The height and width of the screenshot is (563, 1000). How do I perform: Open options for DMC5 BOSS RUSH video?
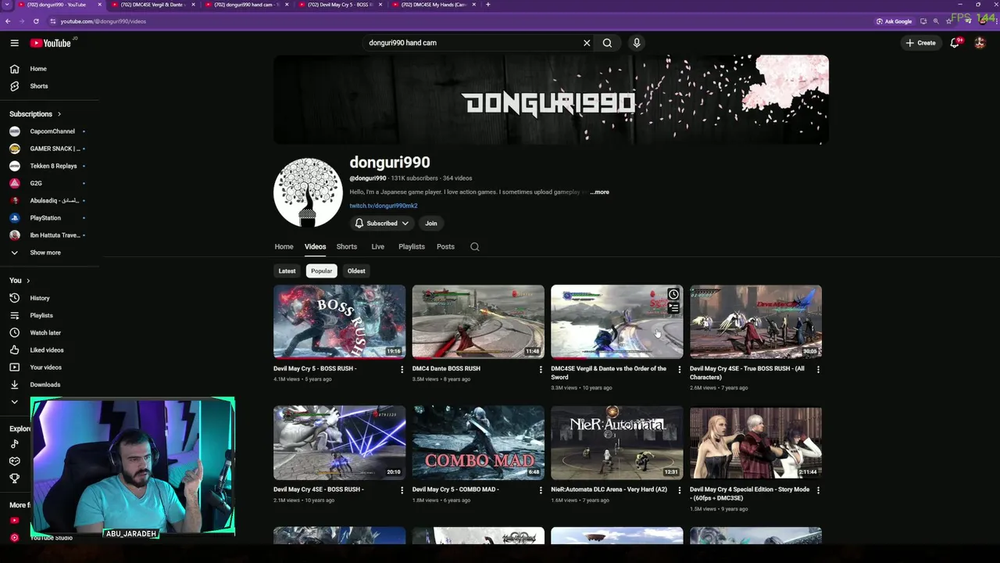pos(402,369)
